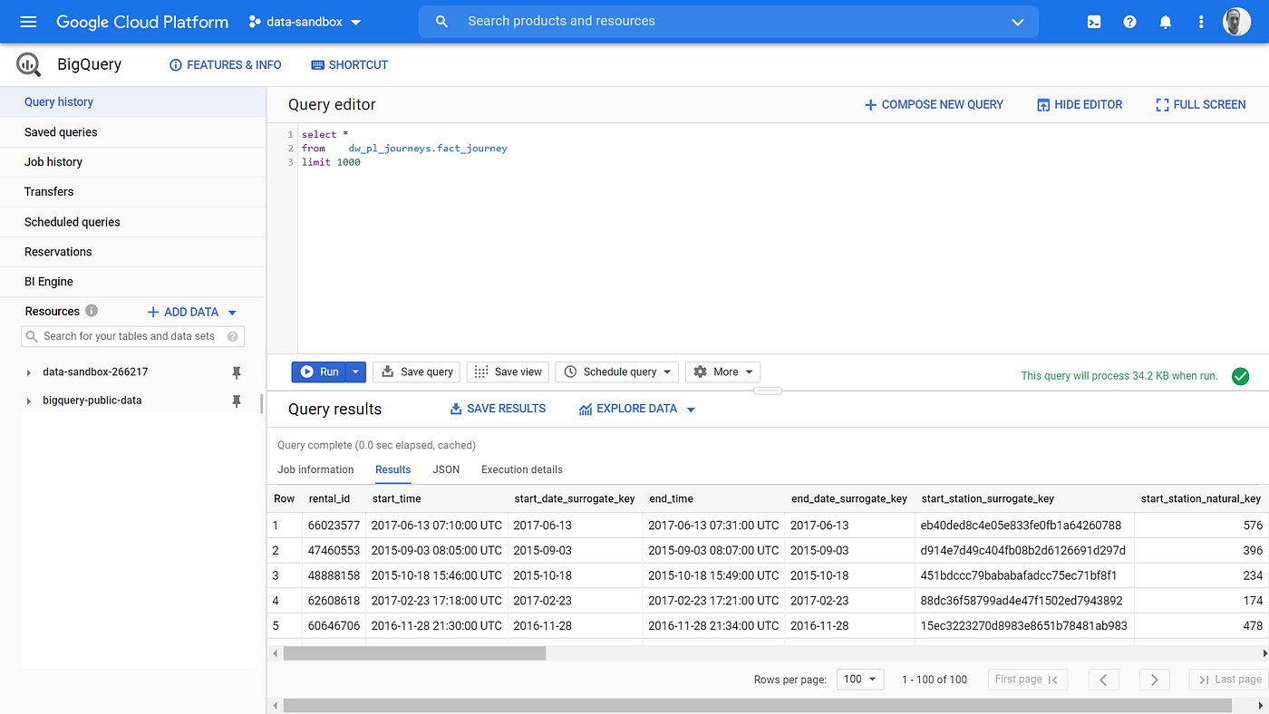The width and height of the screenshot is (1269, 714).
Task: Click the search magnifier in the top search bar
Action: pos(441,21)
